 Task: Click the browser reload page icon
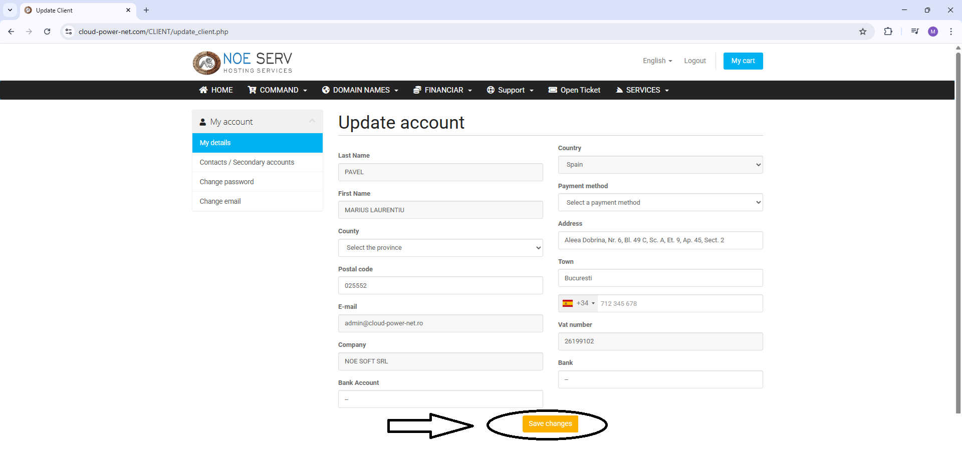47,32
